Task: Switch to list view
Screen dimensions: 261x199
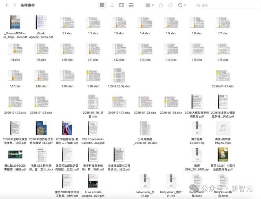Action: (x=112, y=5)
